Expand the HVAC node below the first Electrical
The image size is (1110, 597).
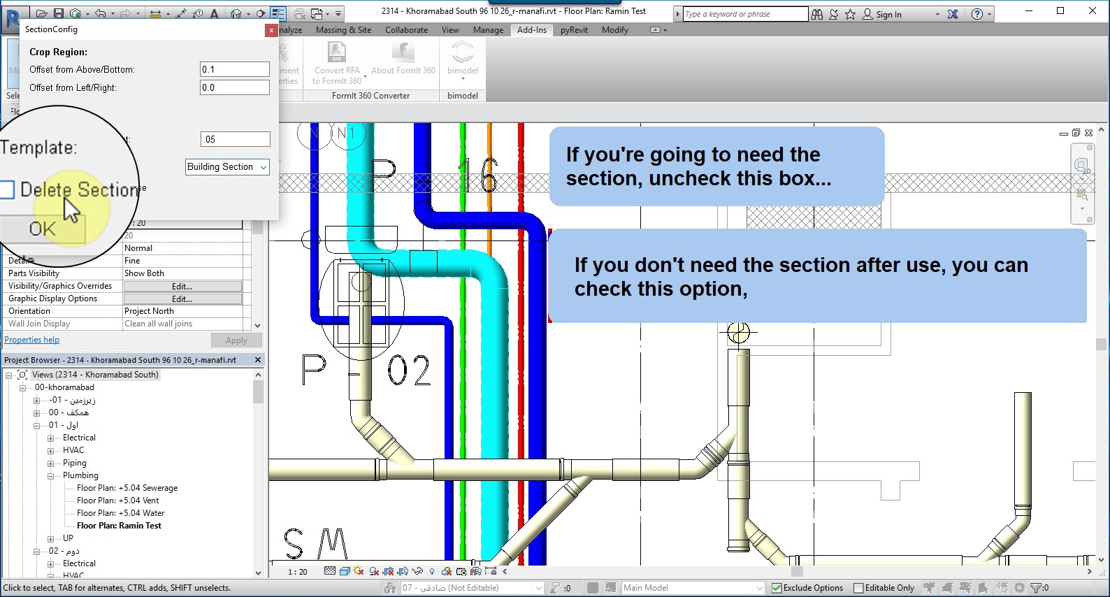click(x=50, y=451)
